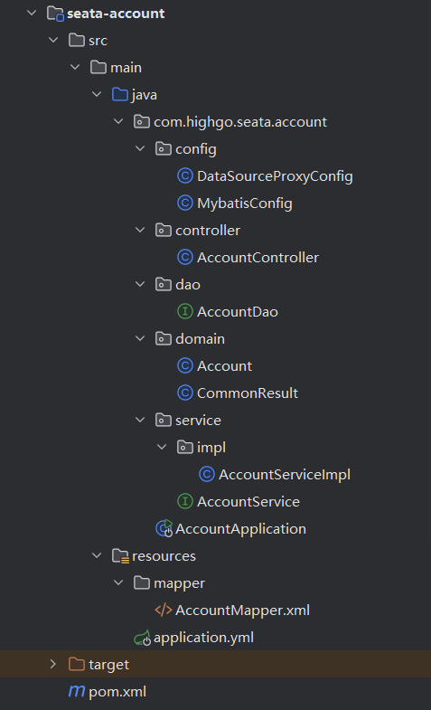
Task: Select the CommonResult class
Action: click(248, 393)
